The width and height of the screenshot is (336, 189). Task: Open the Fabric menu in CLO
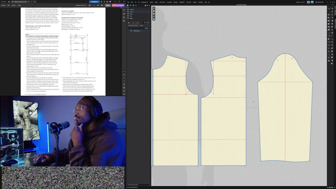tap(156, 2)
